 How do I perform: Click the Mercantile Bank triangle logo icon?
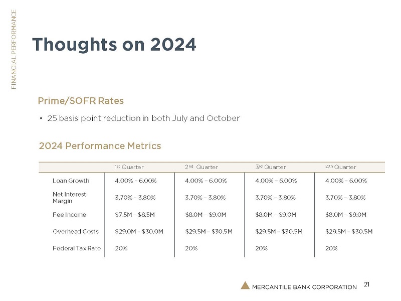click(x=245, y=286)
